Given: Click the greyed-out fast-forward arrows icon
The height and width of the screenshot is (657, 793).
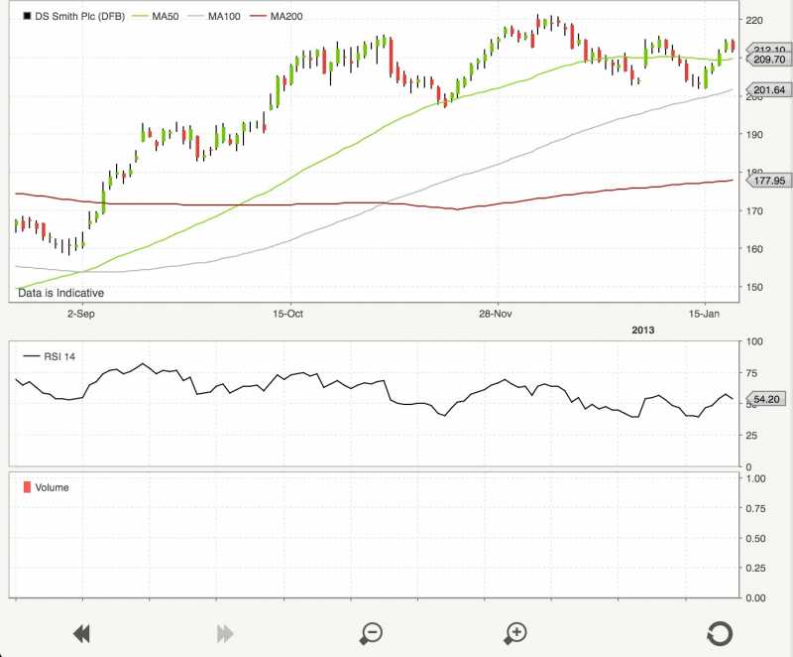Looking at the screenshot, I should [x=225, y=633].
